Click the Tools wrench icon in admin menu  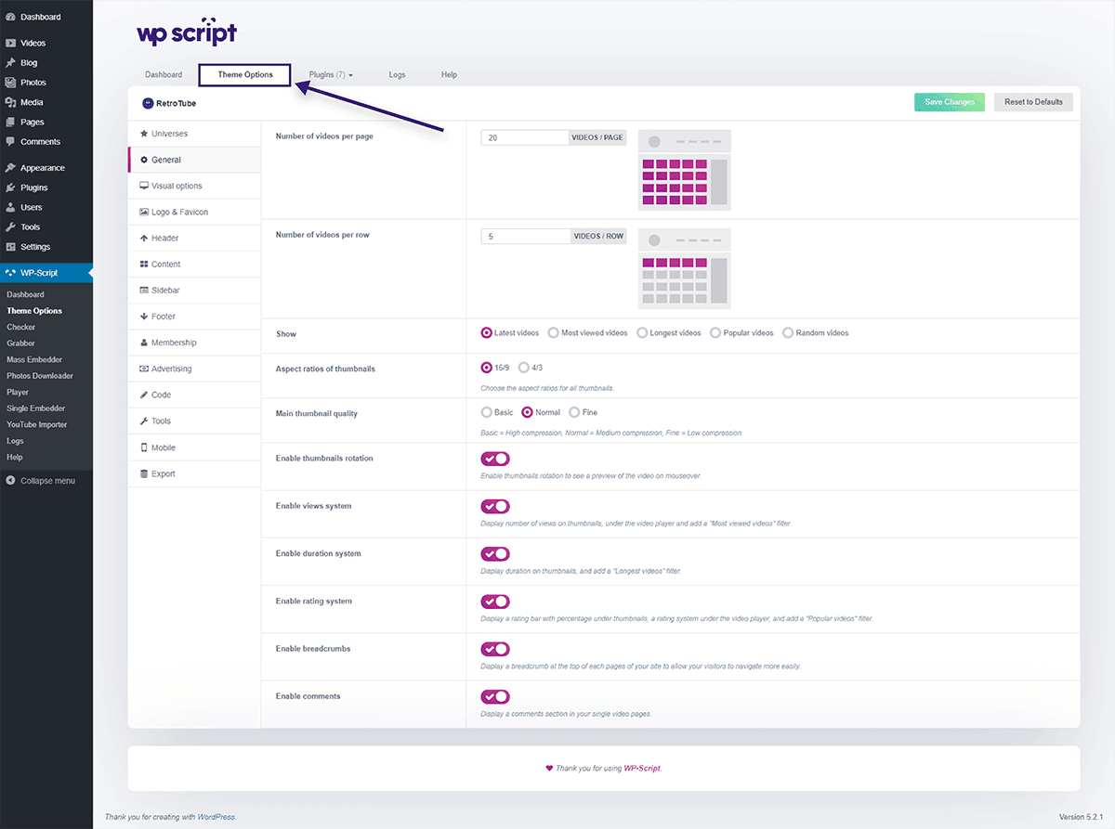10,227
